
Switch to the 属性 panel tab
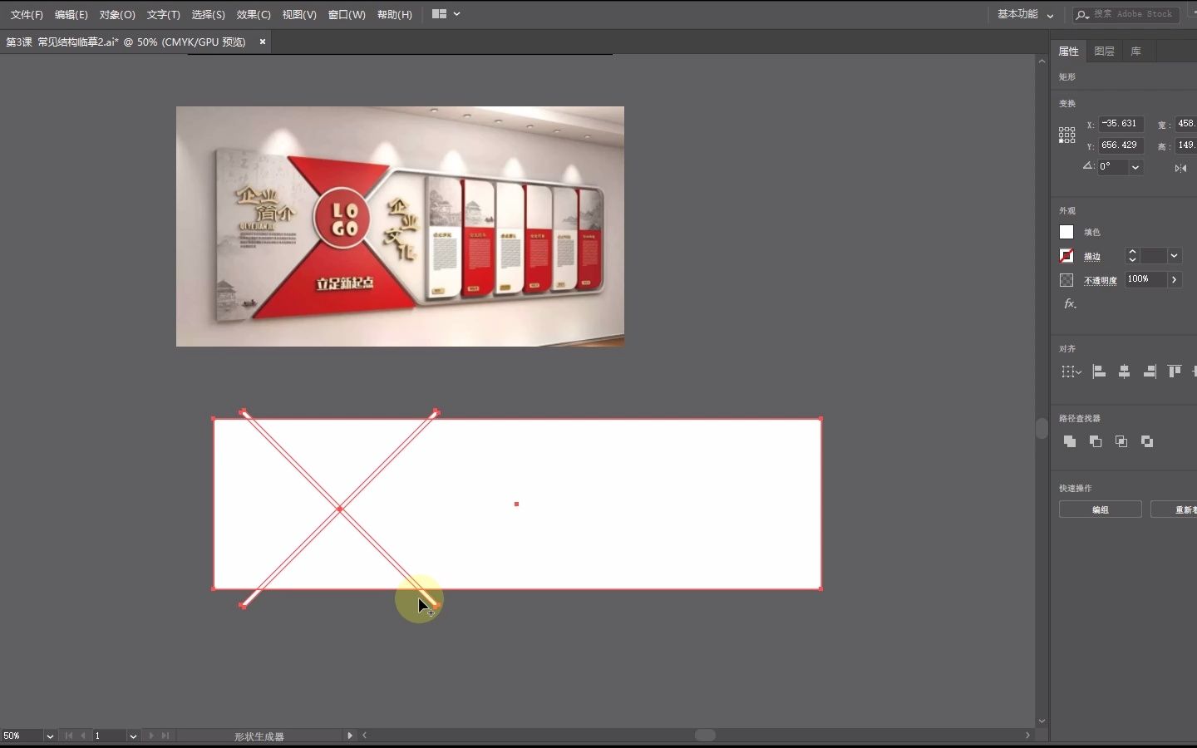(x=1068, y=52)
